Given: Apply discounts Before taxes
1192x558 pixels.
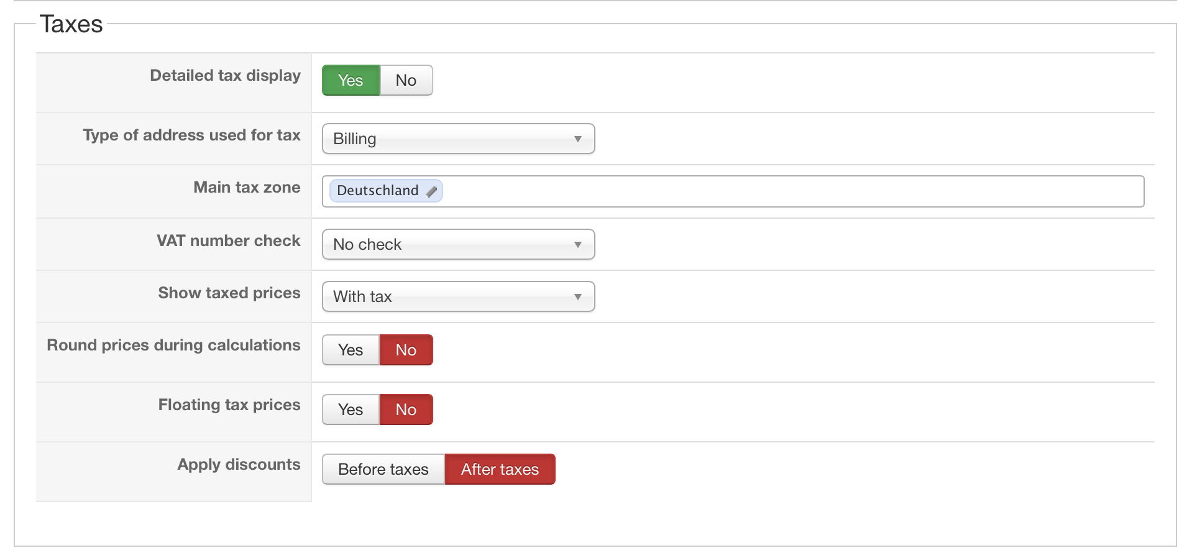Looking at the screenshot, I should (x=383, y=469).
